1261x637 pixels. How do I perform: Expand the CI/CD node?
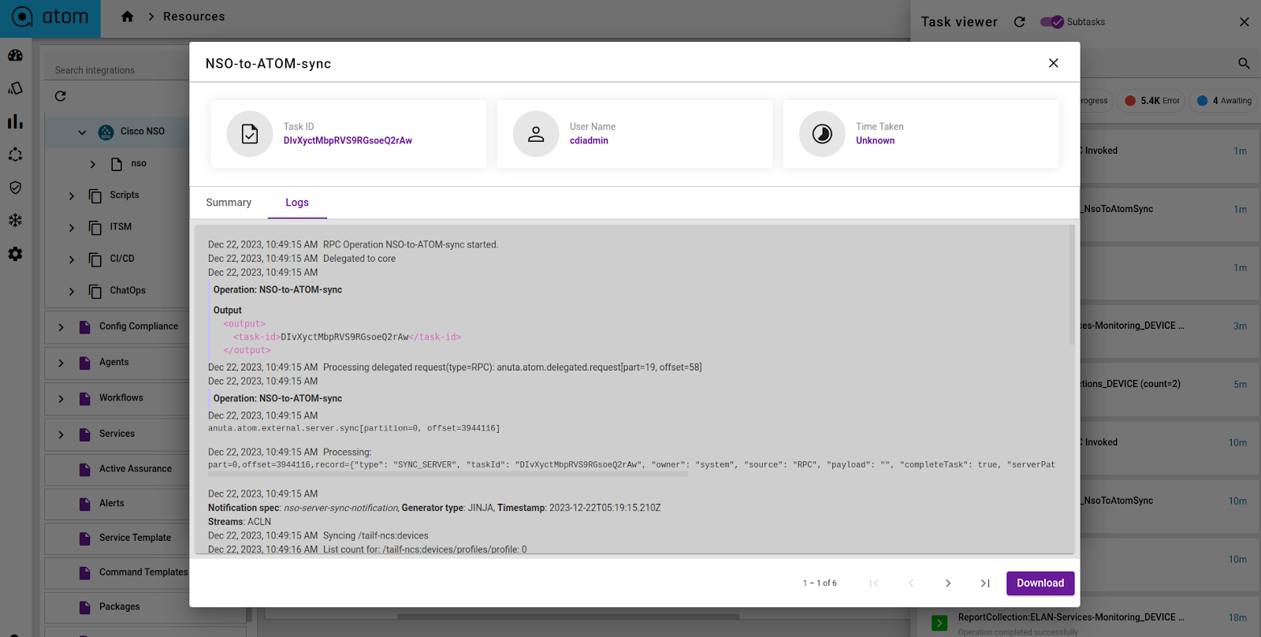click(72, 259)
